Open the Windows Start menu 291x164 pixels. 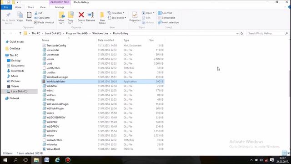coord(5,160)
